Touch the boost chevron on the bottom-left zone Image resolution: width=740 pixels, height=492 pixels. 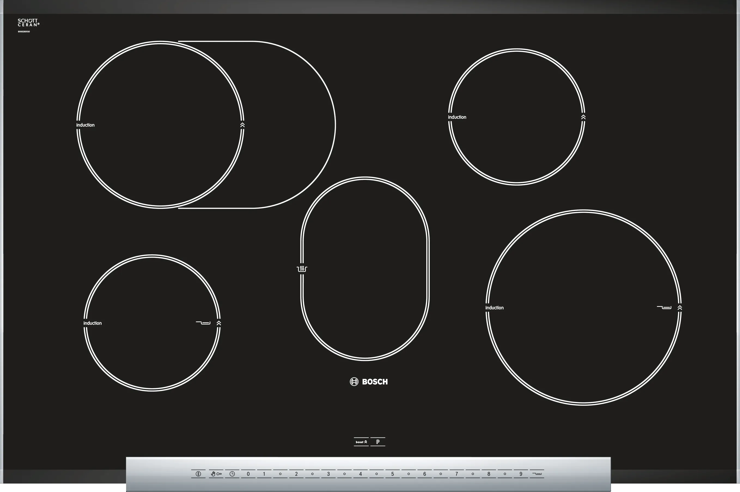[219, 323]
